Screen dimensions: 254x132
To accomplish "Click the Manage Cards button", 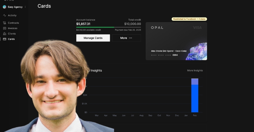I will pyautogui.click(x=93, y=38).
